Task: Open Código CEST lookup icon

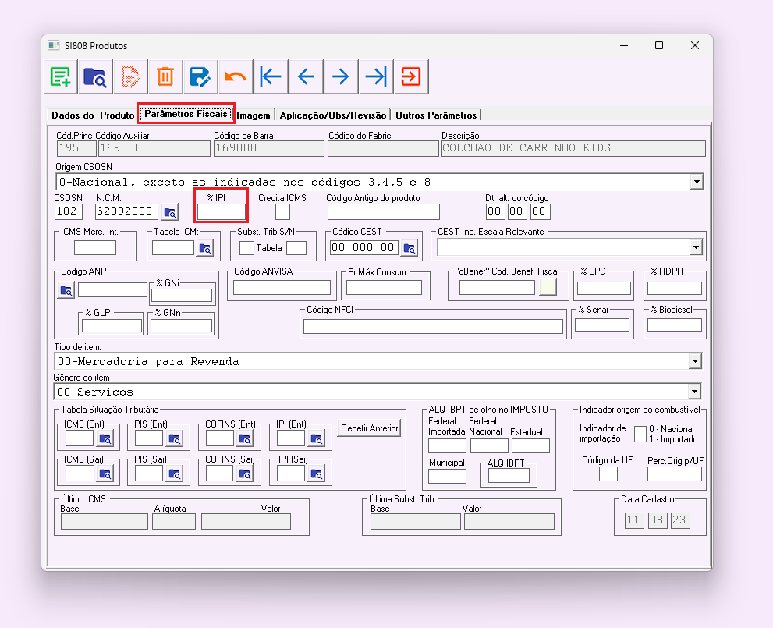Action: click(410, 248)
